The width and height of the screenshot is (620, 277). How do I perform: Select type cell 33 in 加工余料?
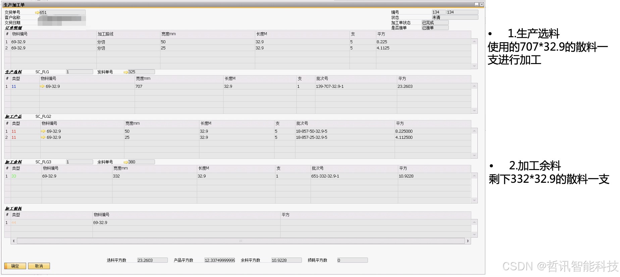pyautogui.click(x=26, y=176)
